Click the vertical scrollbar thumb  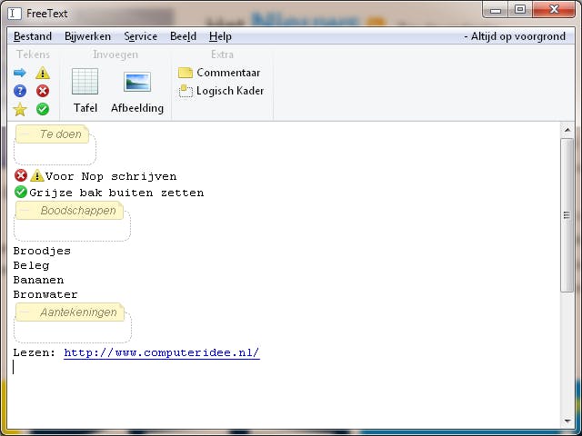coord(567,215)
